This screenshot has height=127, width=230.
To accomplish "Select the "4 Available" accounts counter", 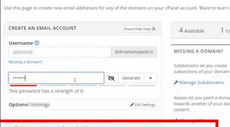I will [x=191, y=31].
